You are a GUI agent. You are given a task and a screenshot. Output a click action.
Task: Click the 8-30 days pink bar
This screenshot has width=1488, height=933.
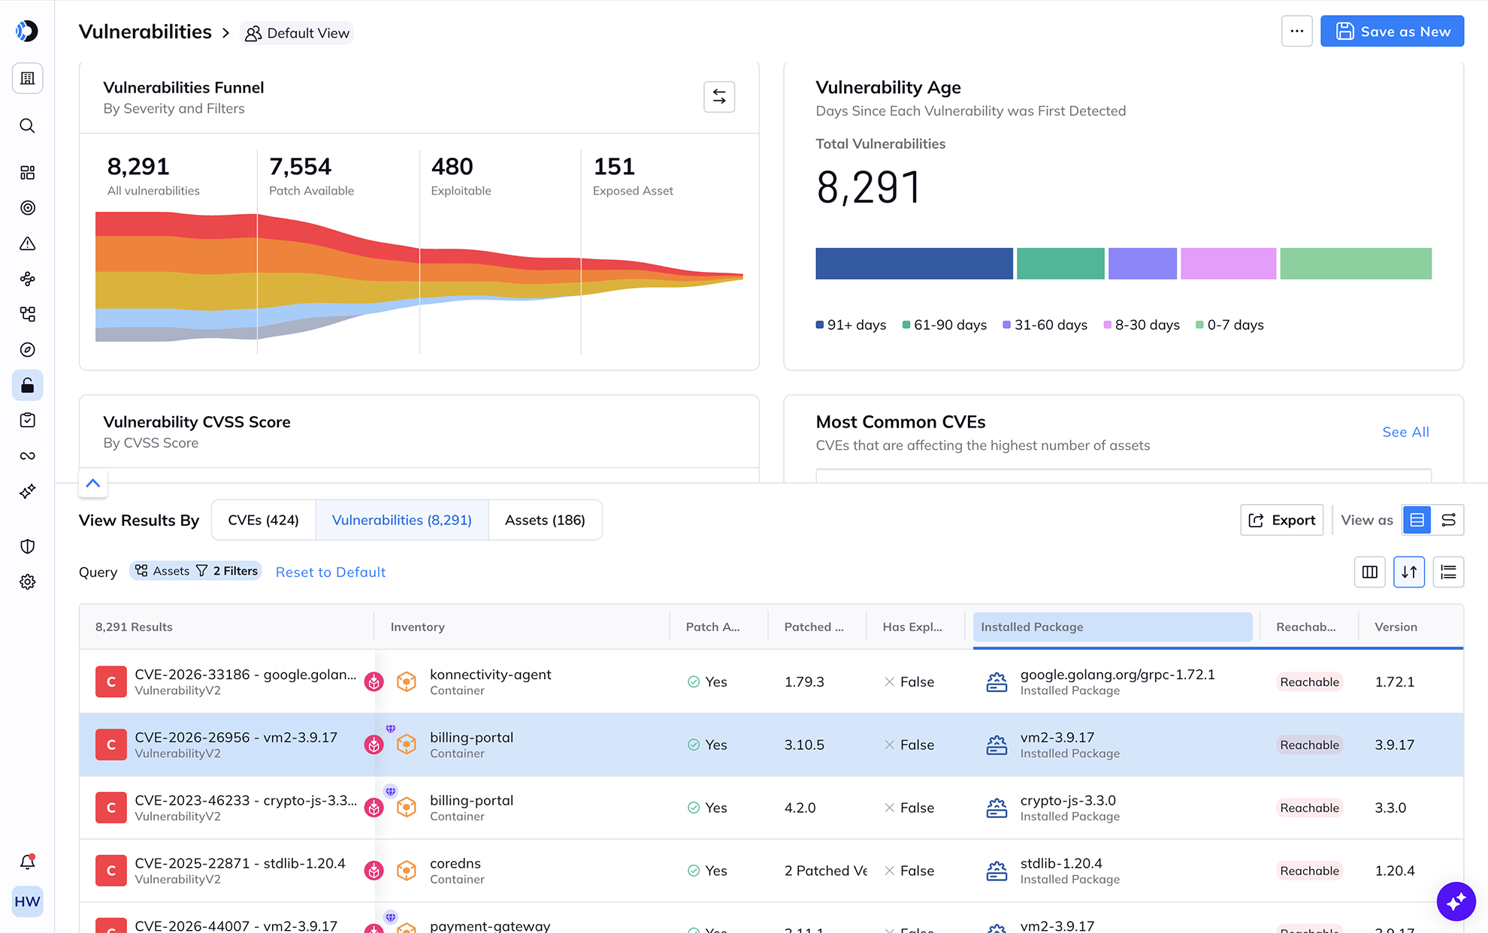[1229, 264]
